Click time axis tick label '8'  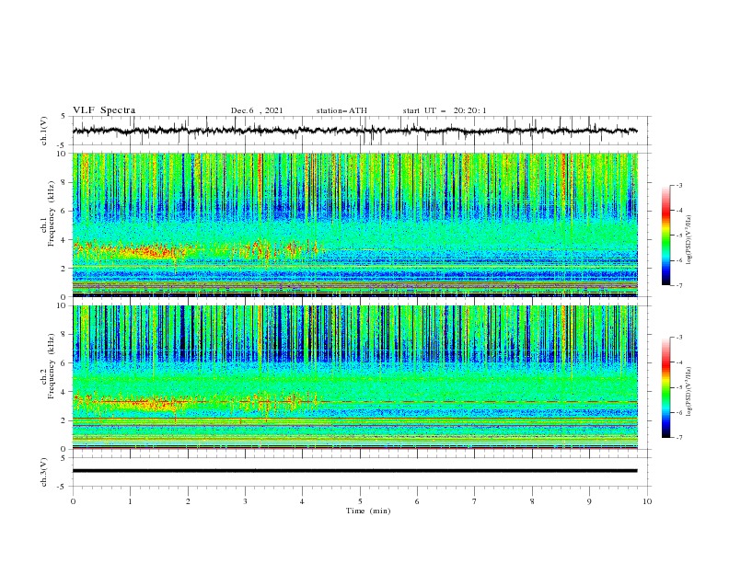(532, 501)
